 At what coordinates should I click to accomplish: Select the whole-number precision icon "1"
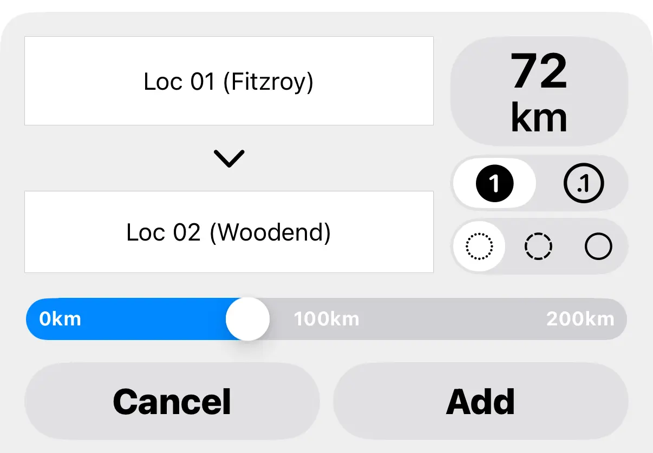(x=494, y=184)
